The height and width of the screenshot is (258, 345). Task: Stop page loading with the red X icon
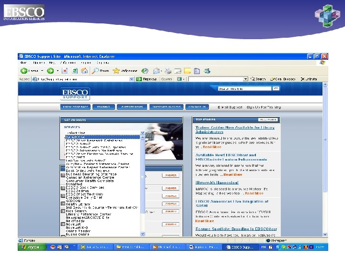point(65,71)
